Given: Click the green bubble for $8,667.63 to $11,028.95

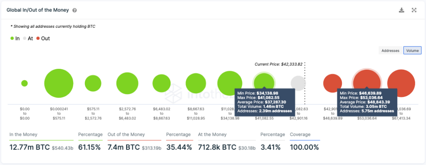Looking at the screenshot, I should coord(196,83).
